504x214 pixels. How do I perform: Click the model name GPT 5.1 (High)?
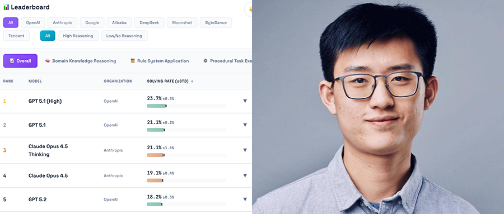(x=45, y=101)
